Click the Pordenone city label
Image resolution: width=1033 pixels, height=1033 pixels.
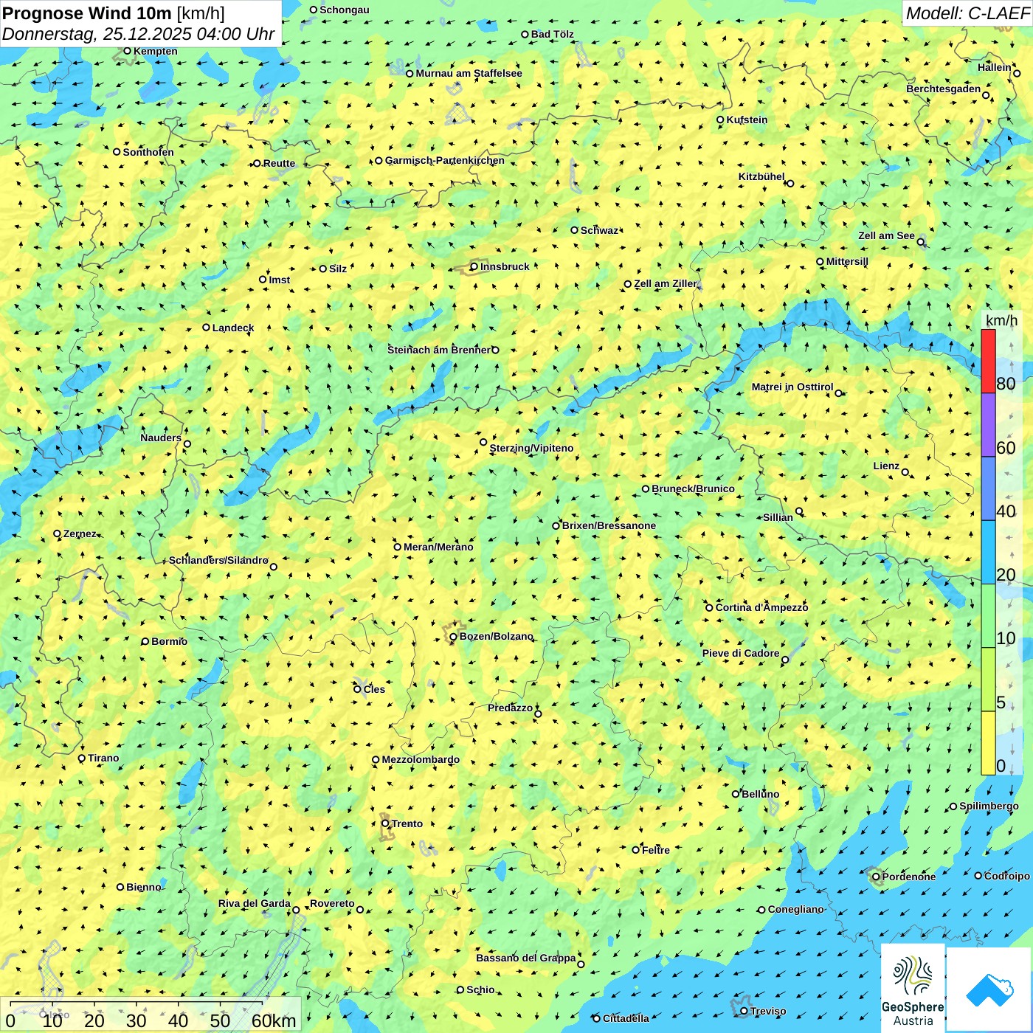pos(909,877)
